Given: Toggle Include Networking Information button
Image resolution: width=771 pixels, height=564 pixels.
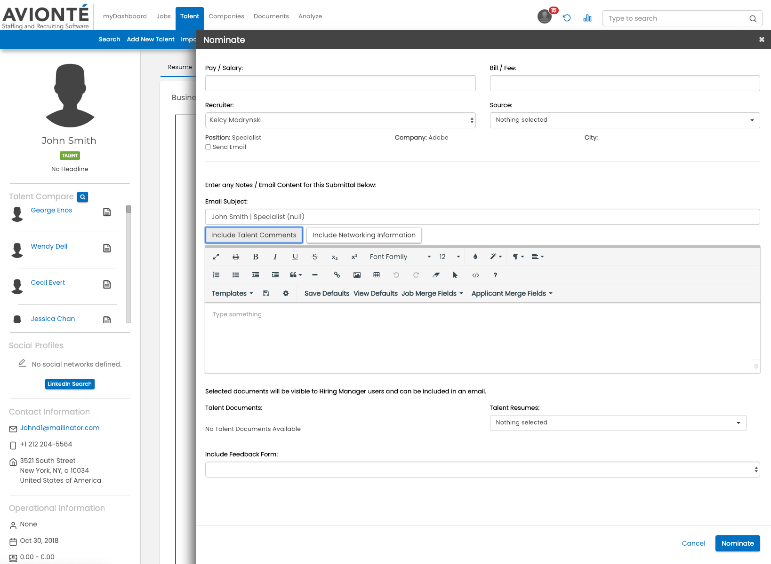Looking at the screenshot, I should coord(364,235).
